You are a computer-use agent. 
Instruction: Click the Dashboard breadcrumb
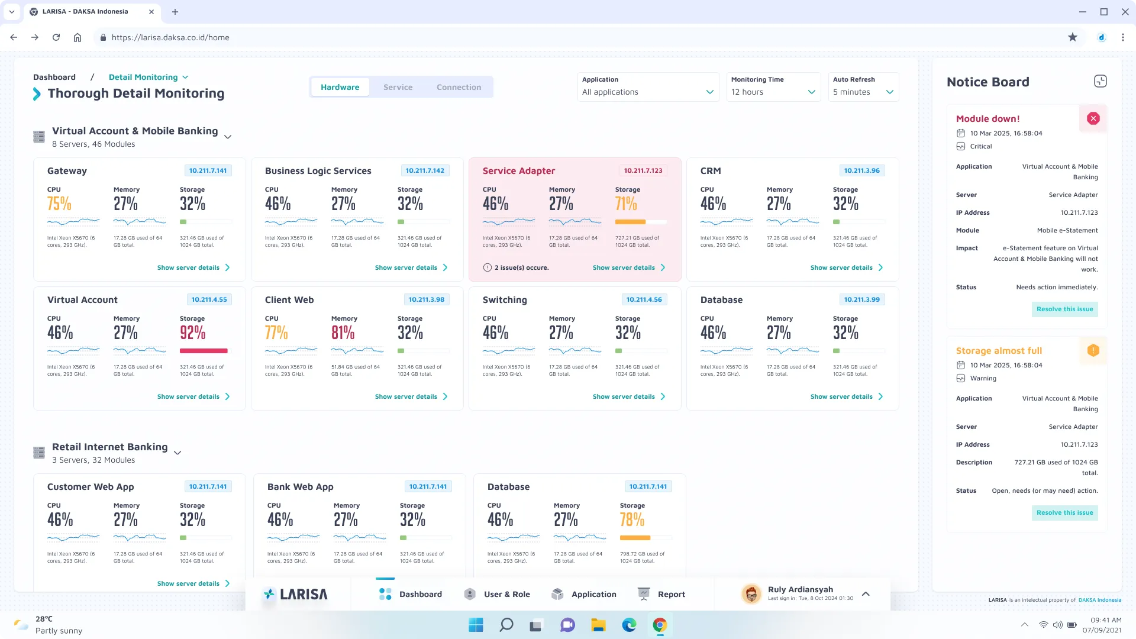pyautogui.click(x=54, y=78)
